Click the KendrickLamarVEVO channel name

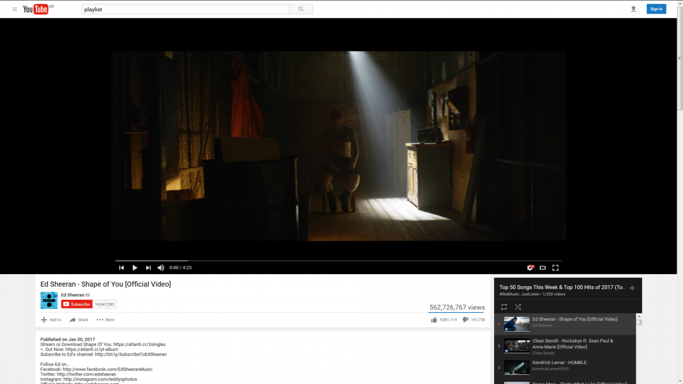[550, 369]
